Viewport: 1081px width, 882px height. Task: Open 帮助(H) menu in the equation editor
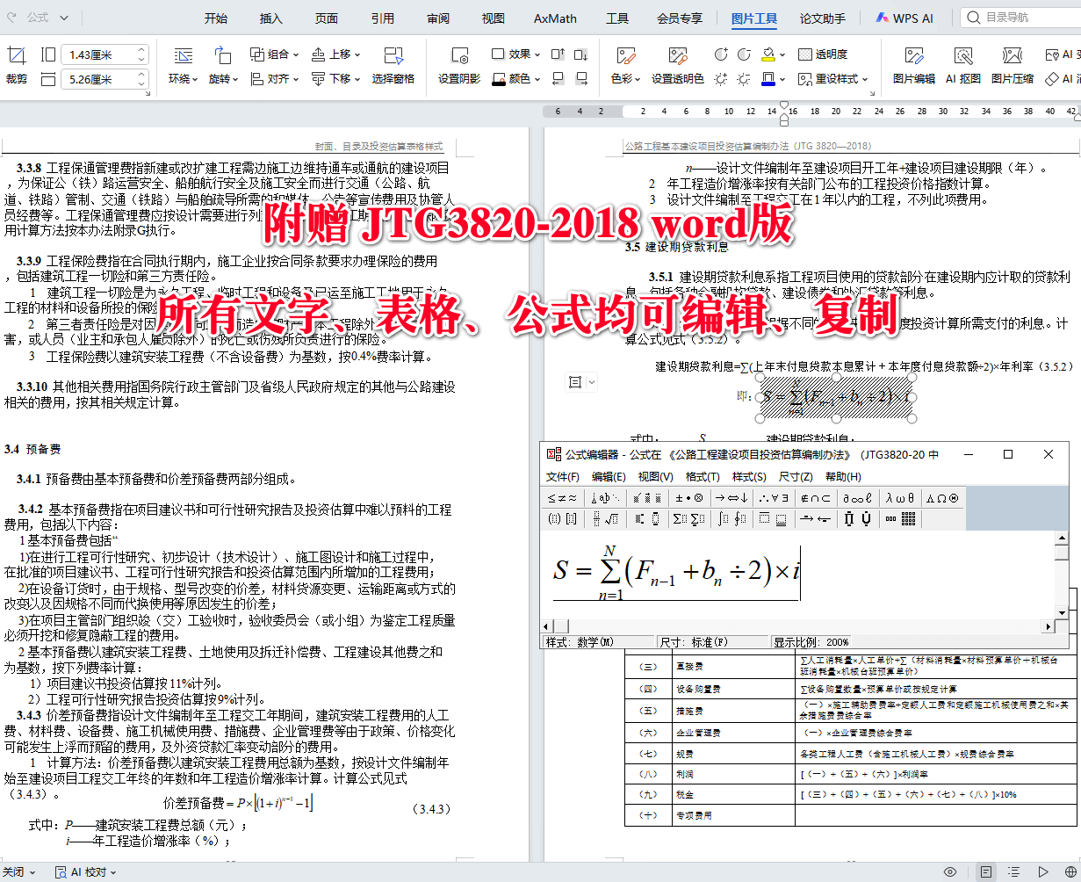pos(843,477)
